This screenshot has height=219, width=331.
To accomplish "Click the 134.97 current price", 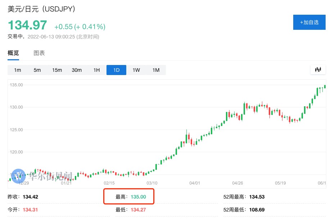I will pyautogui.click(x=27, y=25).
